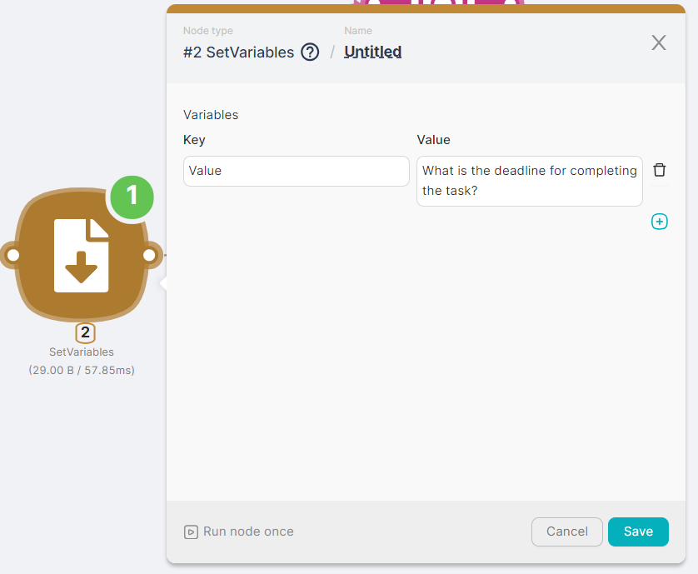Delete the variable row with trash icon
This screenshot has width=698, height=574.
[659, 170]
